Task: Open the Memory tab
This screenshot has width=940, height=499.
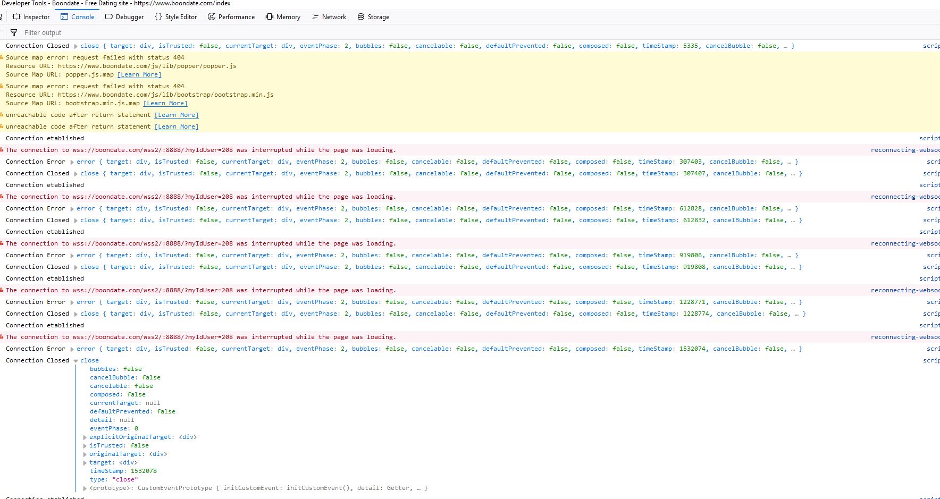Action: point(283,17)
